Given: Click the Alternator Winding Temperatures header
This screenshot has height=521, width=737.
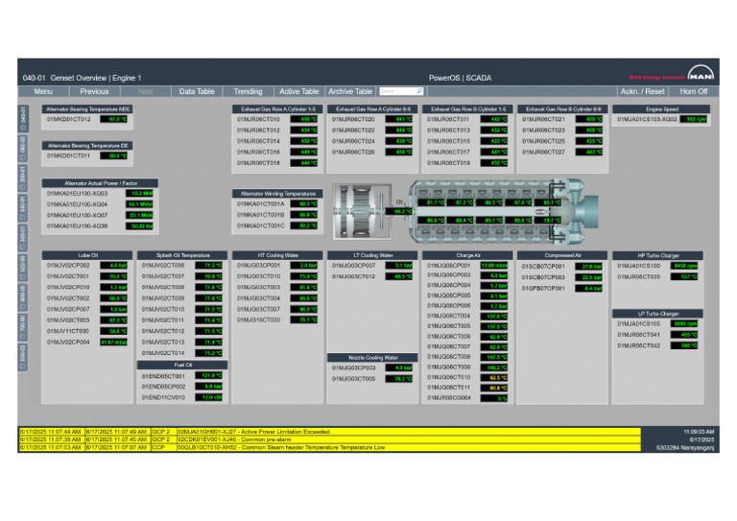Looking at the screenshot, I should point(277,194).
